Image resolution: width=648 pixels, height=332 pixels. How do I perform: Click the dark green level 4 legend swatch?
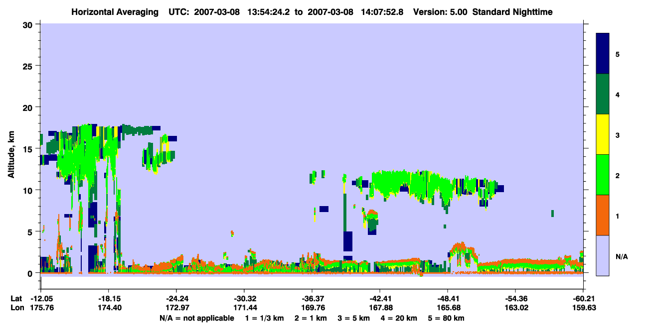tap(603, 94)
